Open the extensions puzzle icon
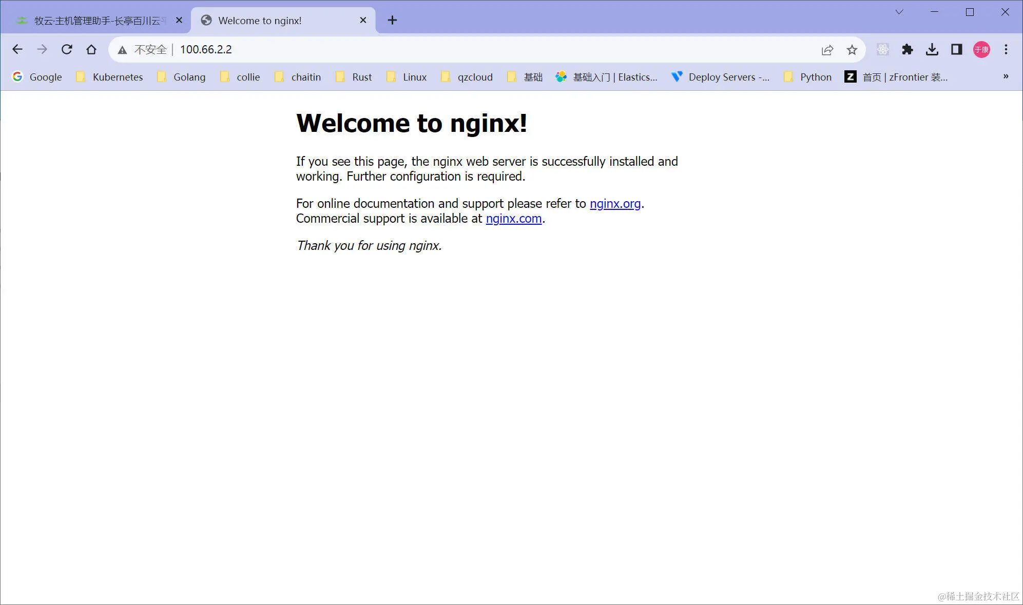This screenshot has height=605, width=1023. 908,49
